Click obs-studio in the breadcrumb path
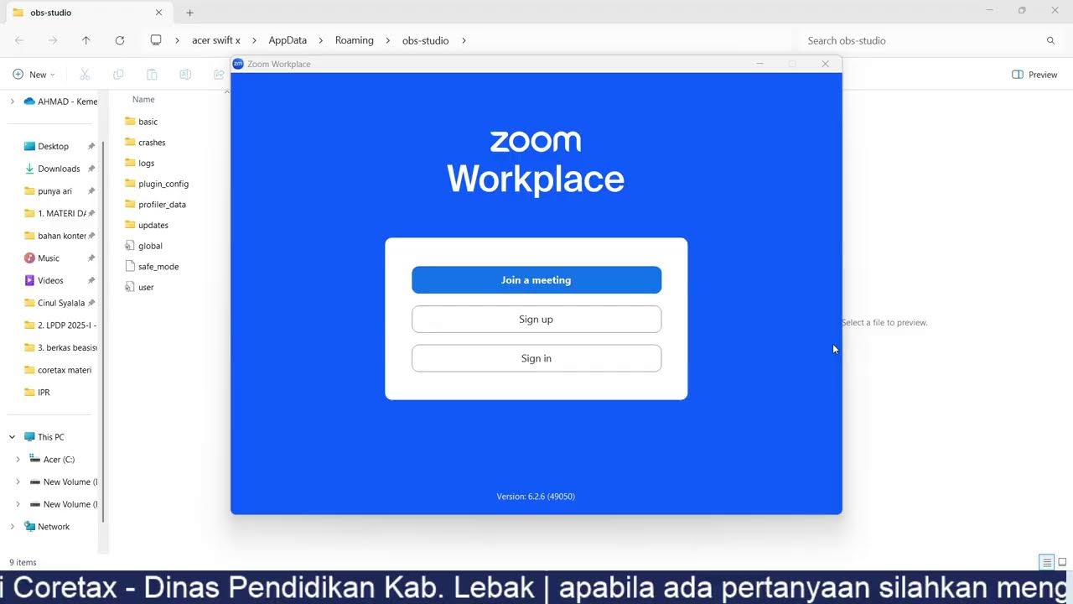Screen dimensions: 1073x604 [425, 40]
